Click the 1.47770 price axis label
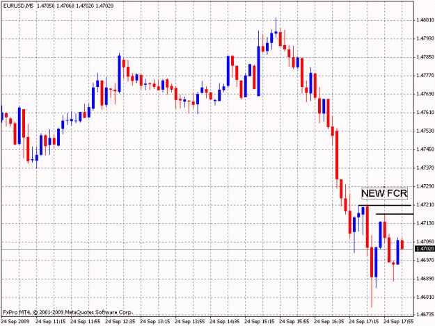435x326 pixels. (425, 75)
